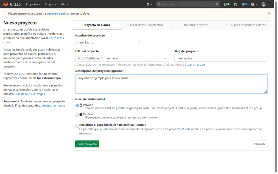
Task: Click the Nivel de visibilidad label
Action: coord(88,99)
